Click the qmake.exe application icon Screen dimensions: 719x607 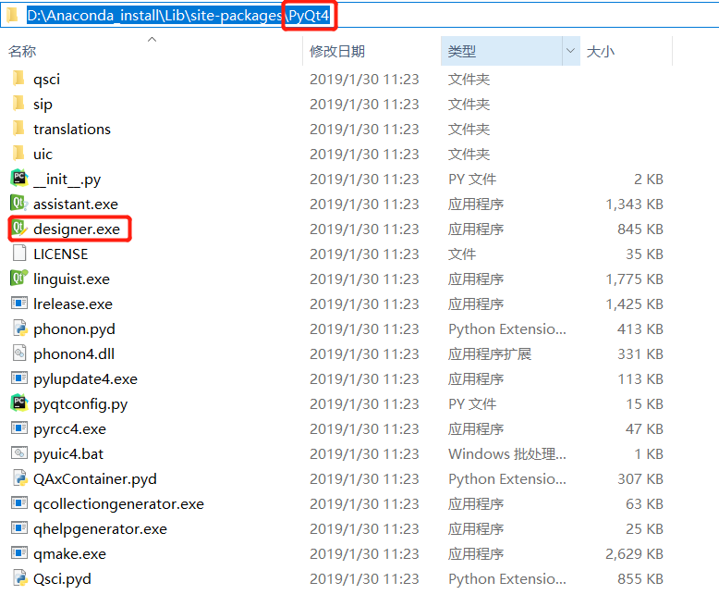pos(19,552)
